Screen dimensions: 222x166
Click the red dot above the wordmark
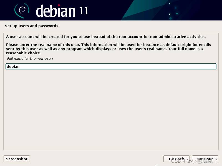(59, 5)
